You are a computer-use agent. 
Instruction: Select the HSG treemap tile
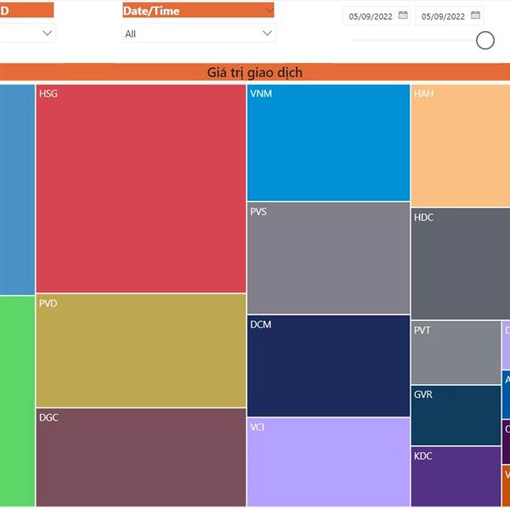point(141,189)
